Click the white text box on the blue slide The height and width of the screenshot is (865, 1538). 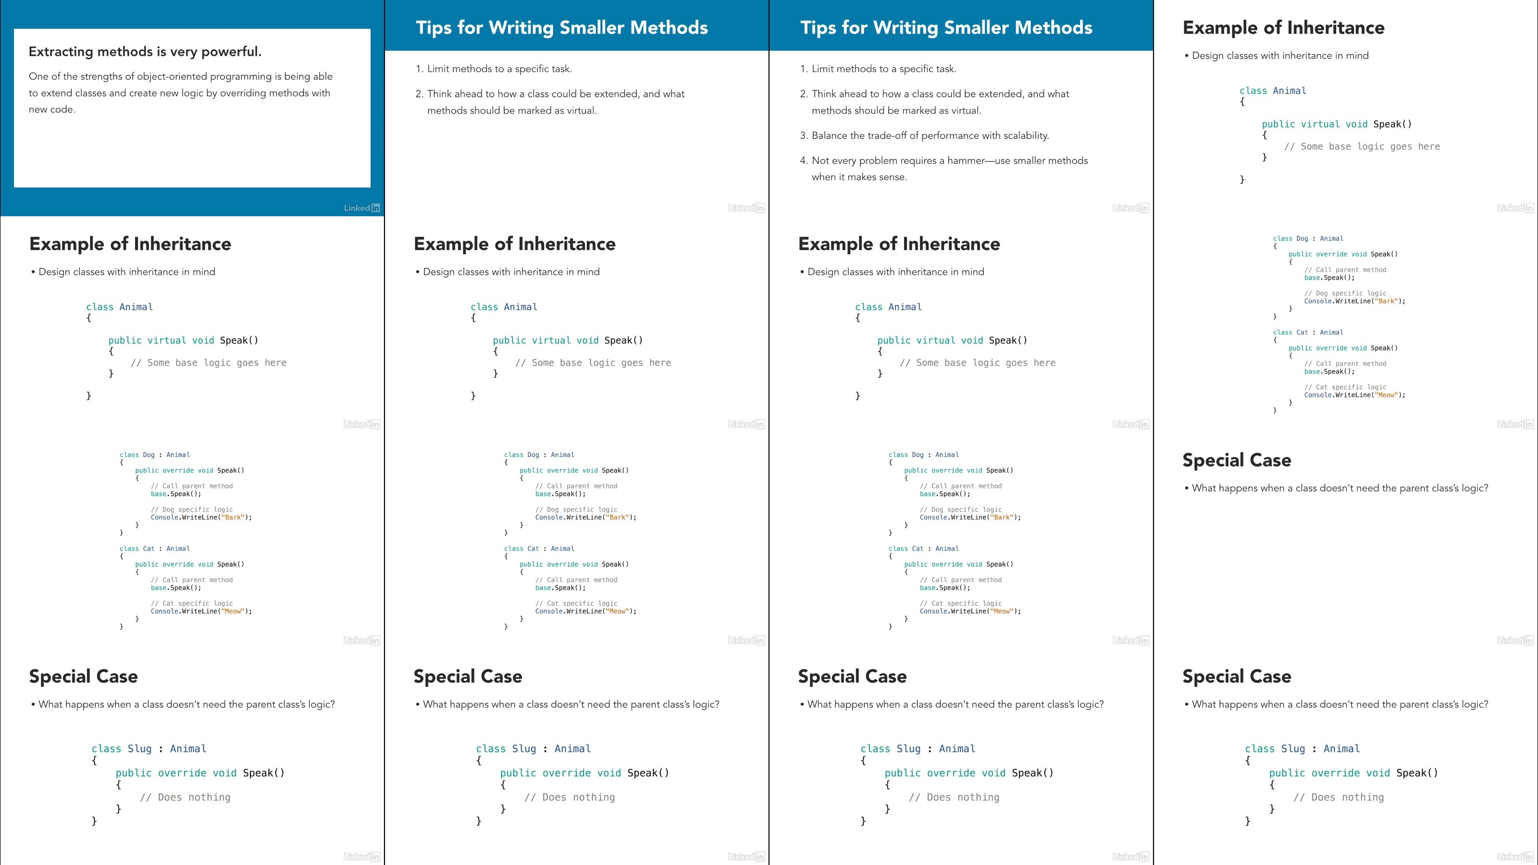point(192,108)
